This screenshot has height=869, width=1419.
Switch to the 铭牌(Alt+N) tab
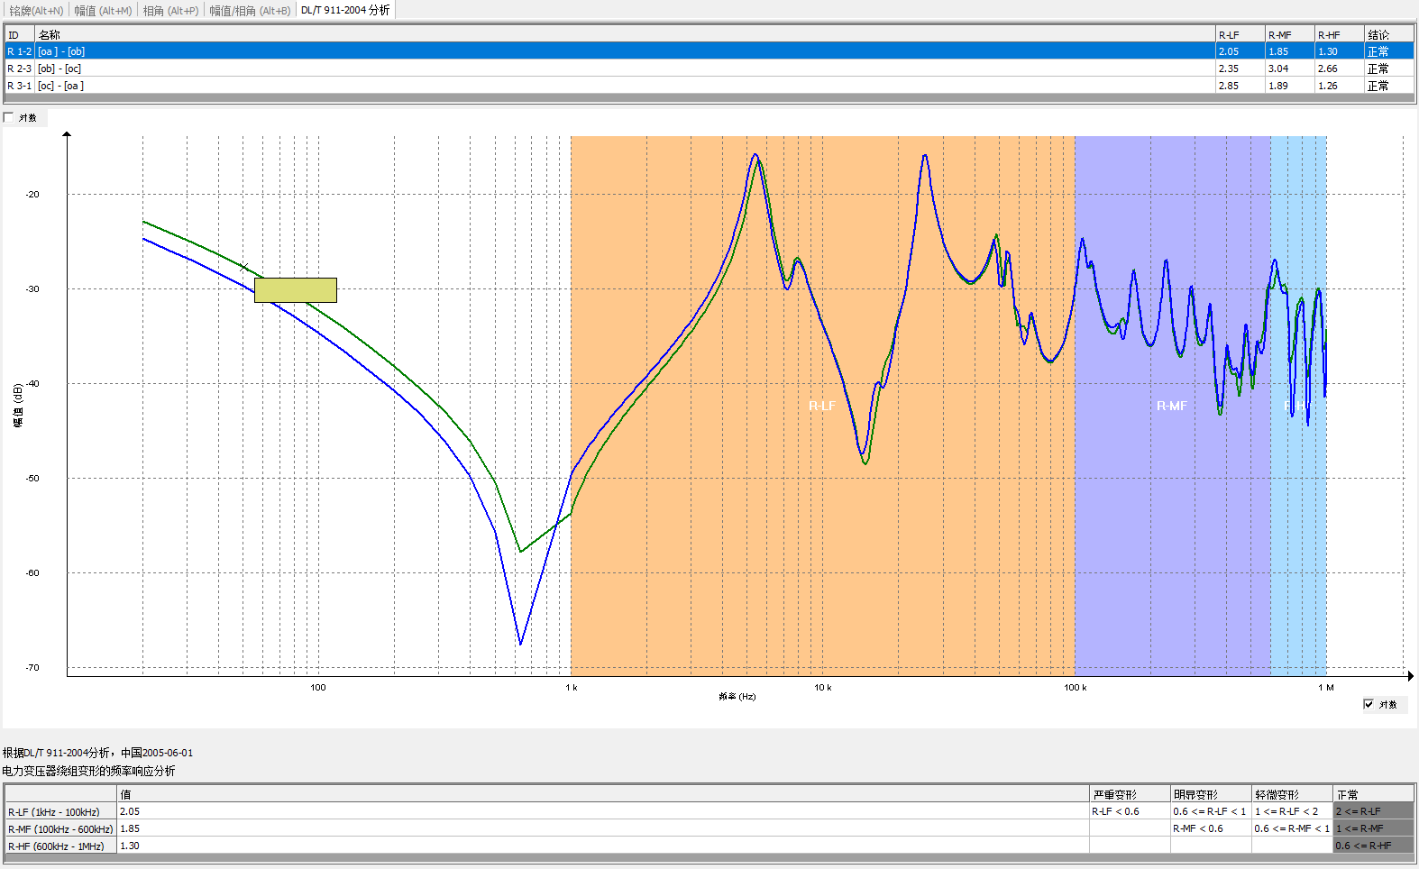36,11
